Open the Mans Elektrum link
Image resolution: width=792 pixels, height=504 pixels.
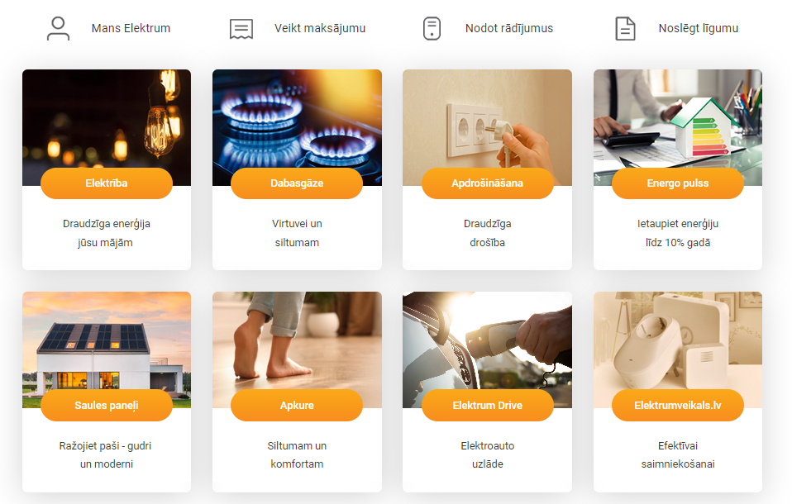point(131,28)
